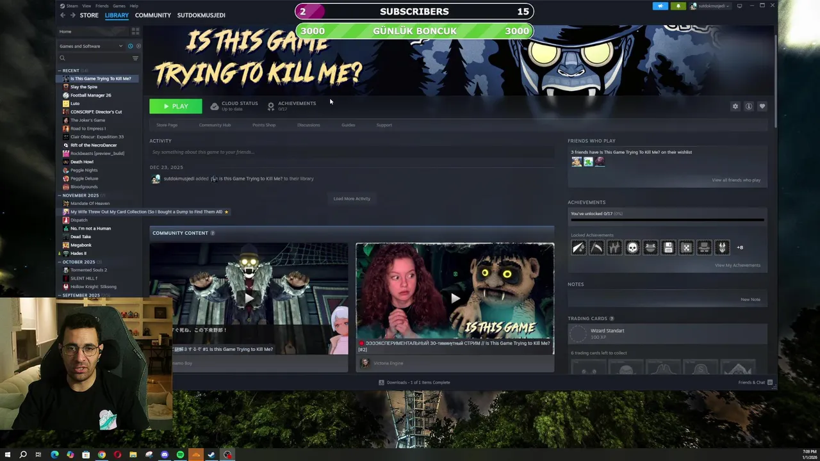
Task: Click the green PLAY button
Action: (x=176, y=106)
